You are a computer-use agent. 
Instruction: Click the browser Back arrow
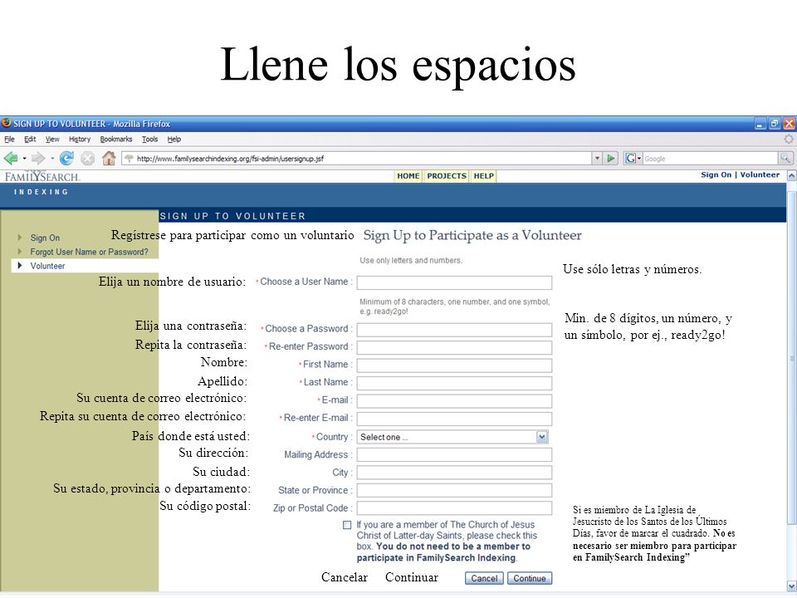[11, 158]
